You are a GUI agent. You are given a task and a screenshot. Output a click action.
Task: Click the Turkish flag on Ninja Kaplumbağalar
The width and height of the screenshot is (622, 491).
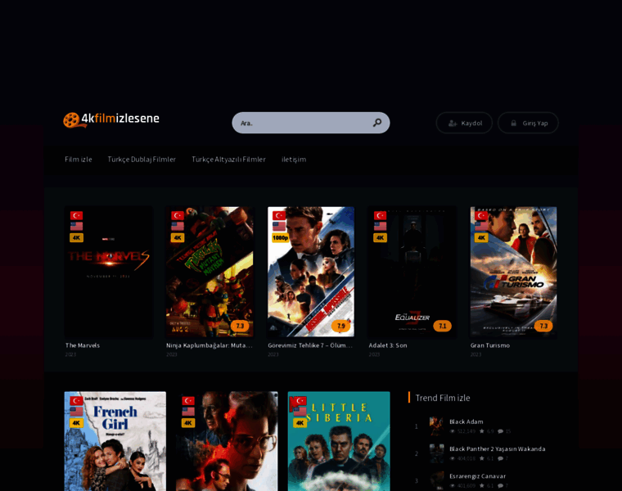tap(178, 215)
